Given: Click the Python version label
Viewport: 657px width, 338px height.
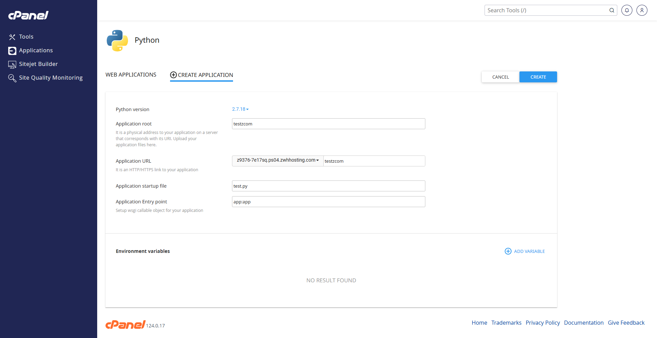Looking at the screenshot, I should coord(132,109).
